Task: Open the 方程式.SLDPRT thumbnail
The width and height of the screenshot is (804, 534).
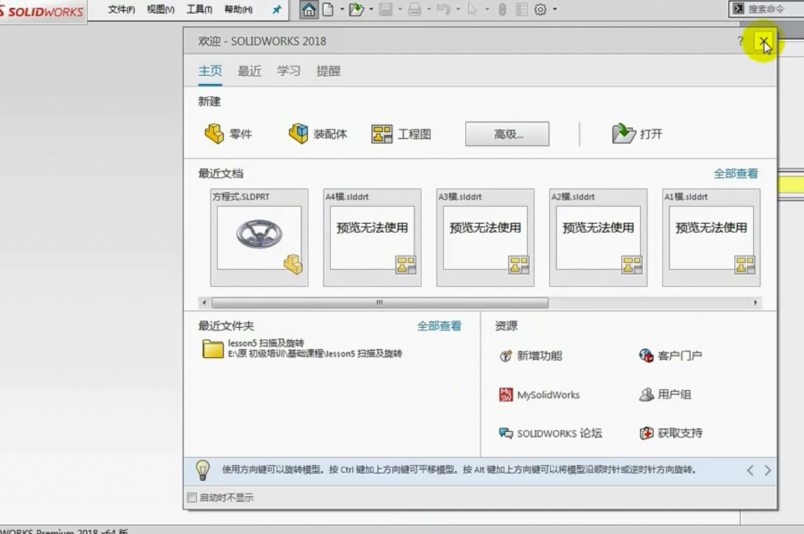Action: coord(259,238)
